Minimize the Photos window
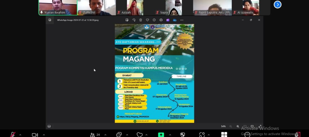 pyautogui.click(x=243, y=20)
